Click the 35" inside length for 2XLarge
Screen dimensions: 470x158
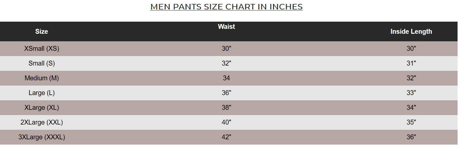pyautogui.click(x=411, y=122)
